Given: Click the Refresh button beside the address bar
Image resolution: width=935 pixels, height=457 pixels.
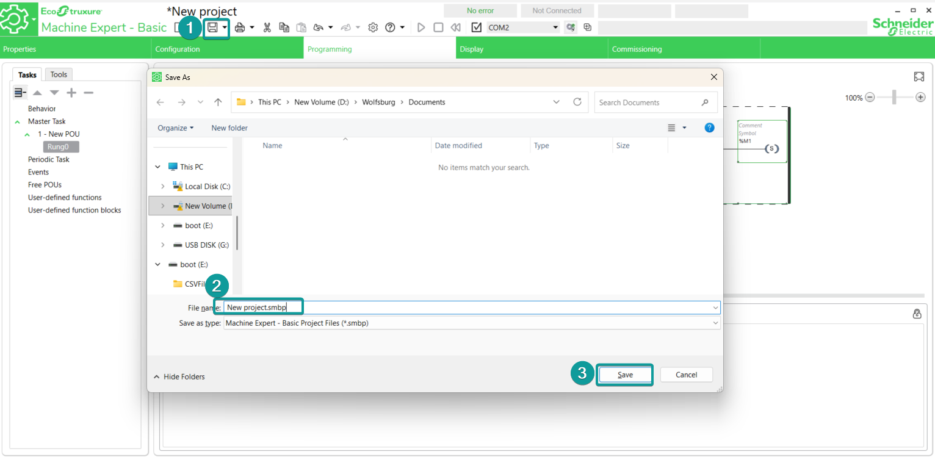Looking at the screenshot, I should click(577, 103).
